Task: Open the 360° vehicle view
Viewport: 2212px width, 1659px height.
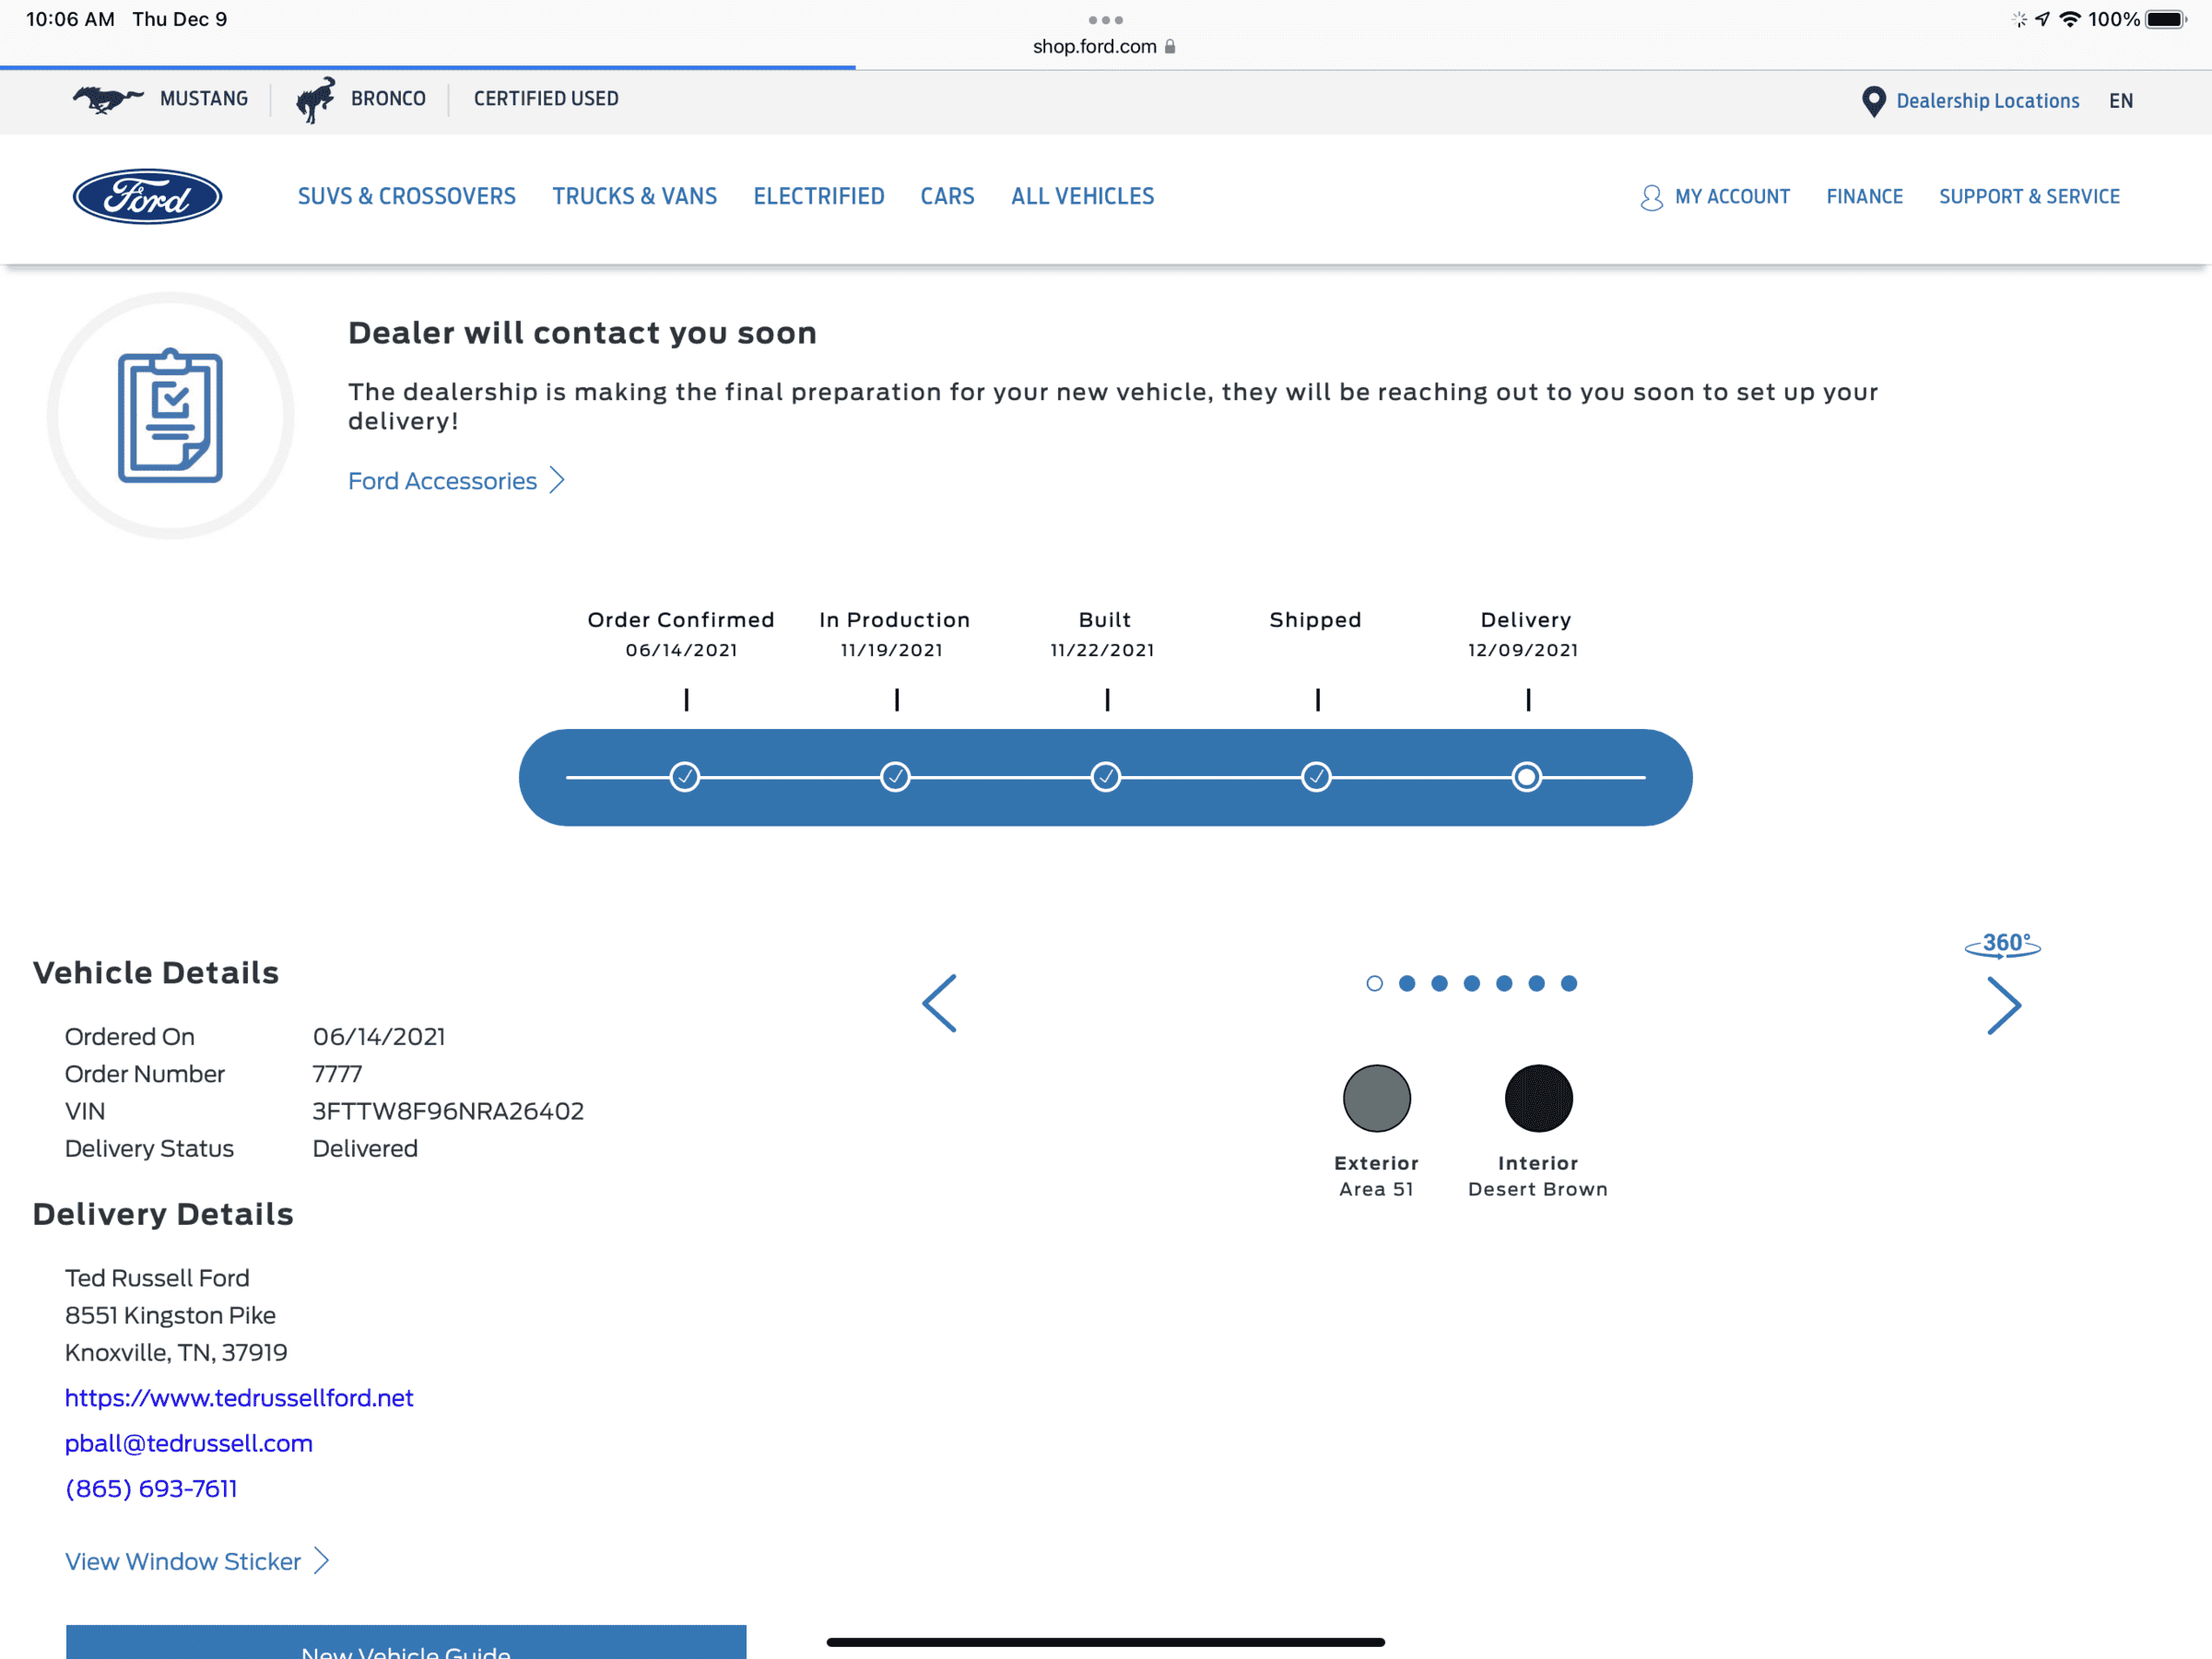Action: click(x=2002, y=944)
